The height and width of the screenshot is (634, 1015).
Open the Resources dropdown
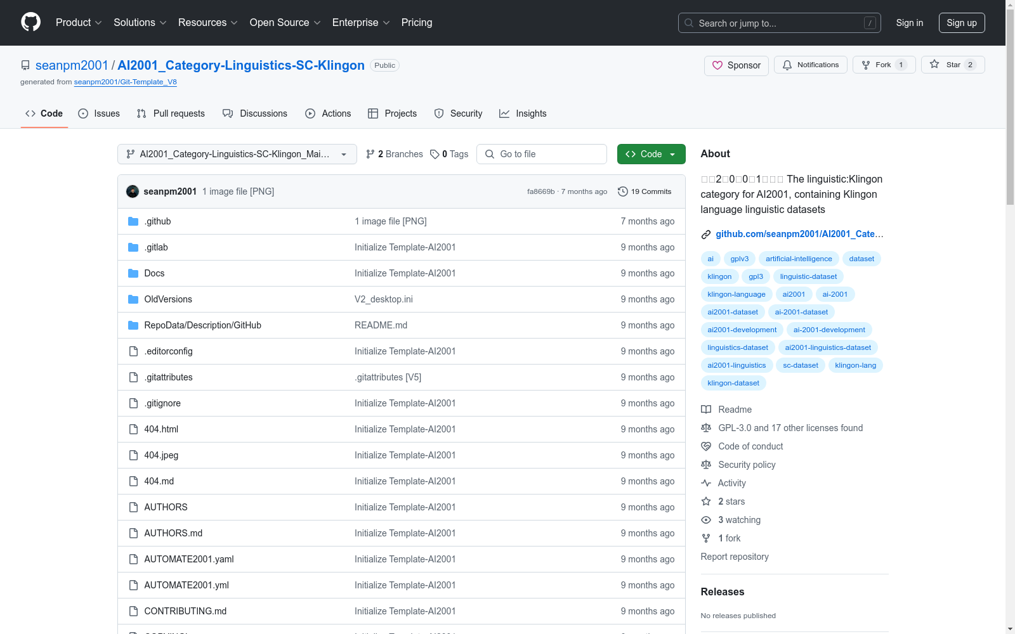tap(208, 22)
